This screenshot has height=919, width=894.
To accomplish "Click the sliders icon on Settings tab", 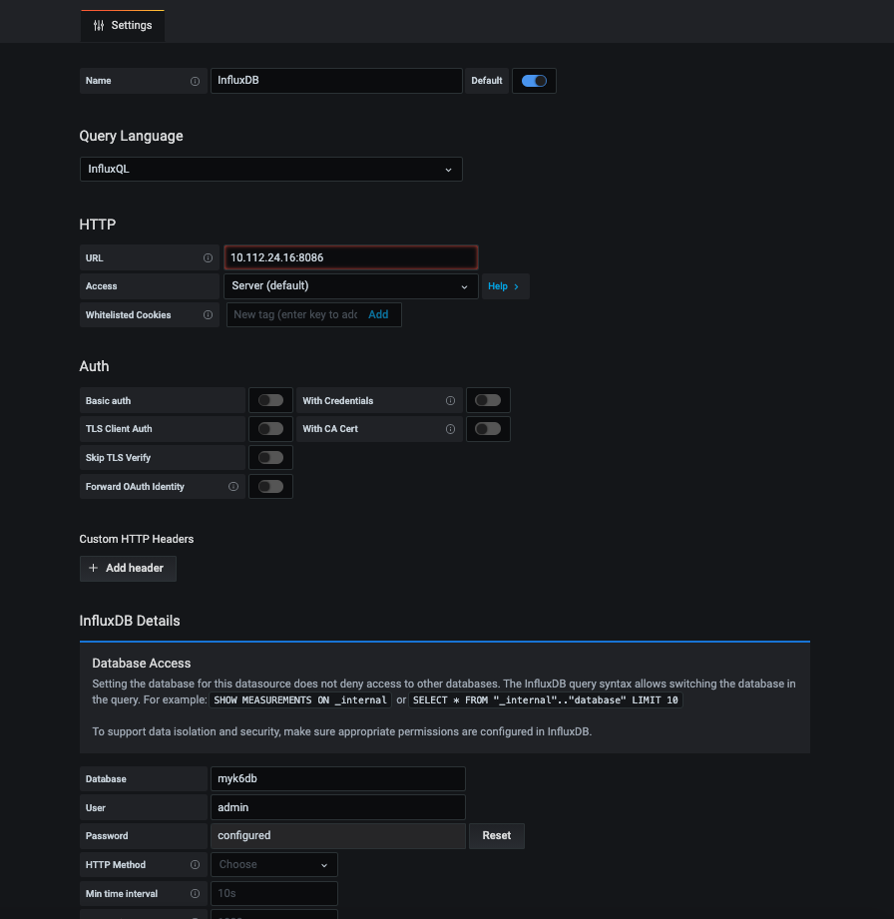I will point(99,25).
